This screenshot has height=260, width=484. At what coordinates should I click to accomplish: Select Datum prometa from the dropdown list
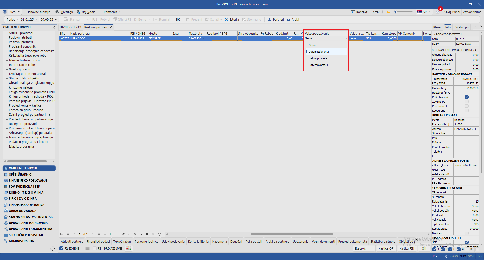tap(318, 58)
